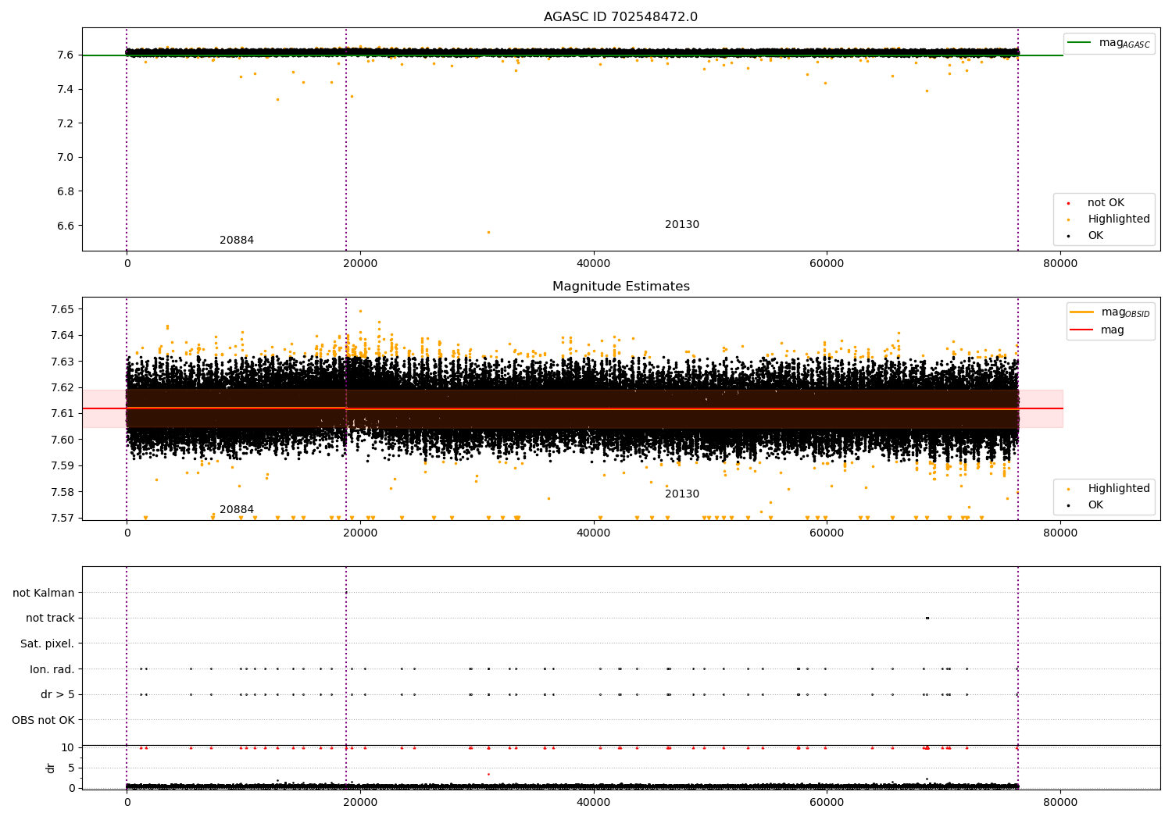Viewport: 1172px width, 820px height.
Task: Click 'Highlighted' in the Magnitude Estimates legend
Action: 1118,489
